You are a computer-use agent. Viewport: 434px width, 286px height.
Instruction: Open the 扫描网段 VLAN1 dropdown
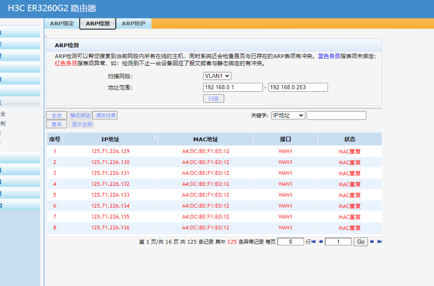click(x=217, y=76)
